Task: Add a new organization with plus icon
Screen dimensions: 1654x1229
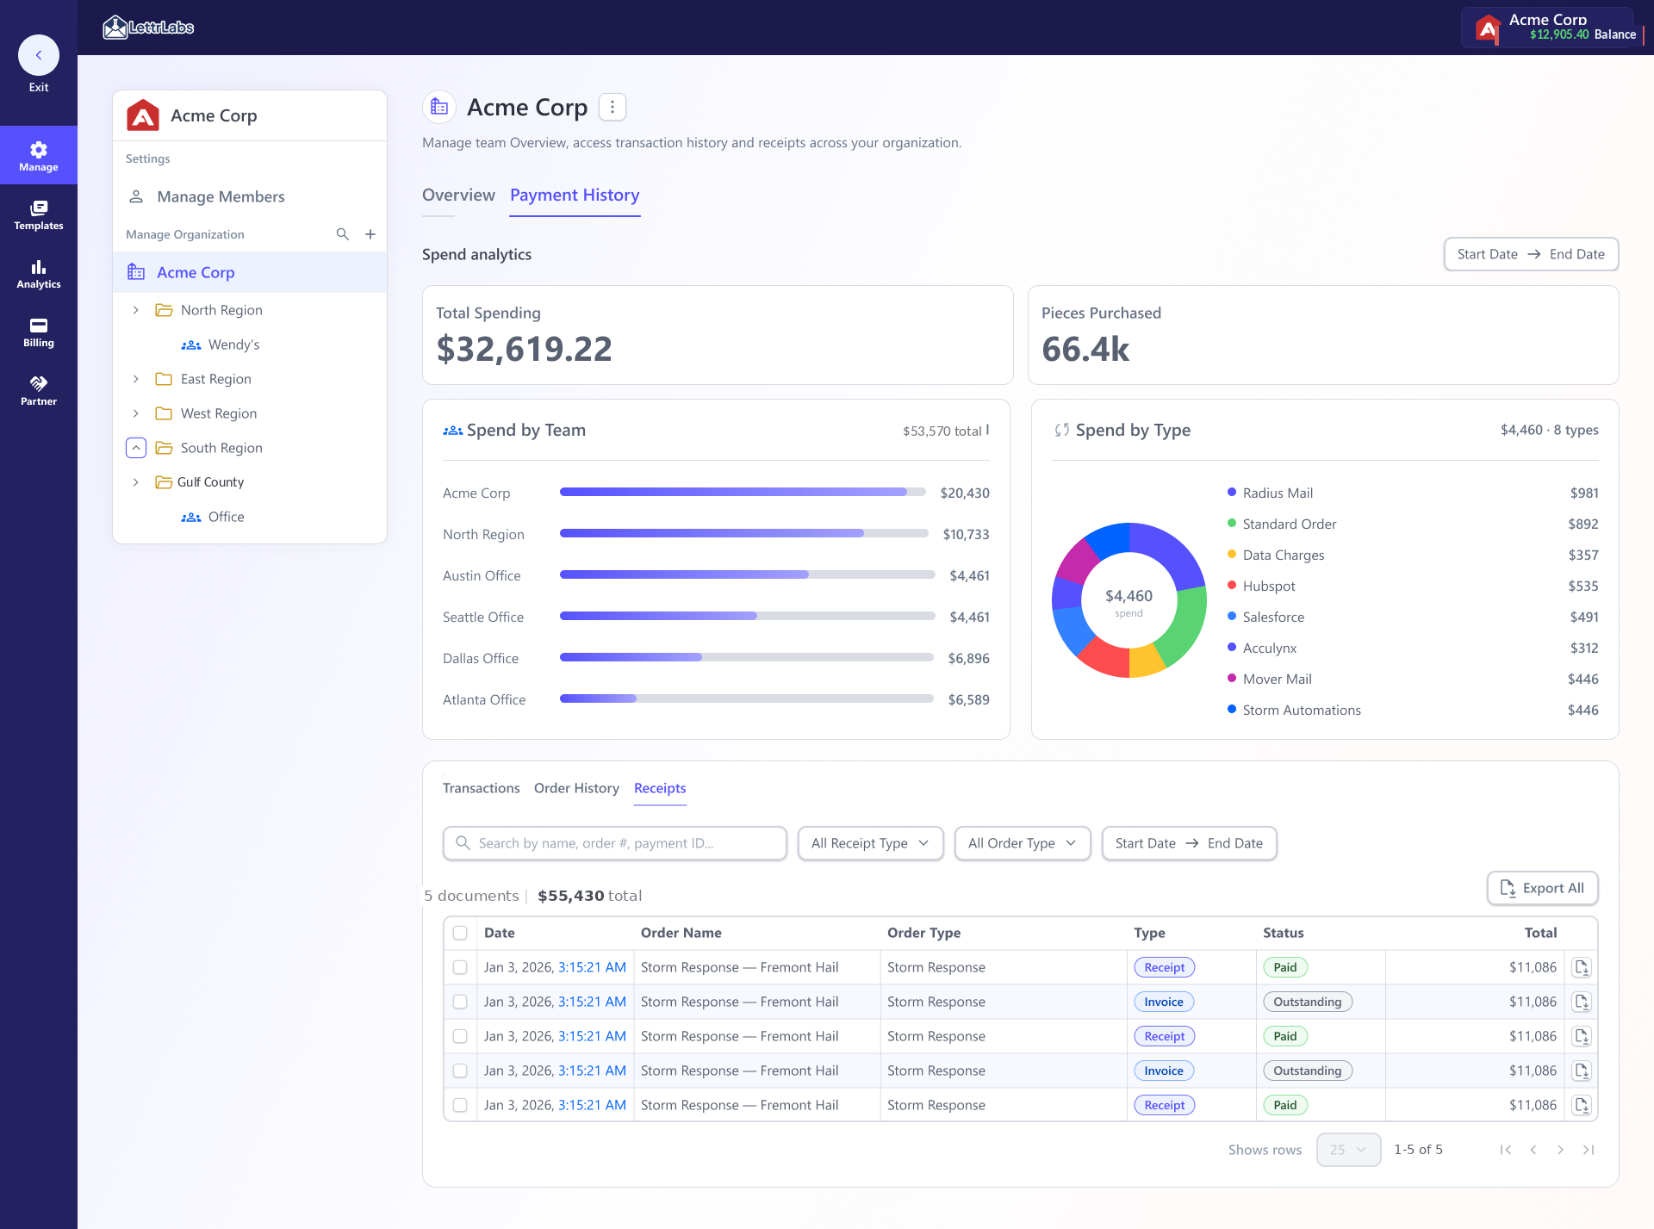Action: (x=370, y=234)
